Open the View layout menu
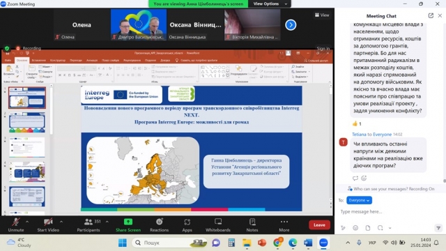The height and width of the screenshot is (251, 446). click(322, 15)
